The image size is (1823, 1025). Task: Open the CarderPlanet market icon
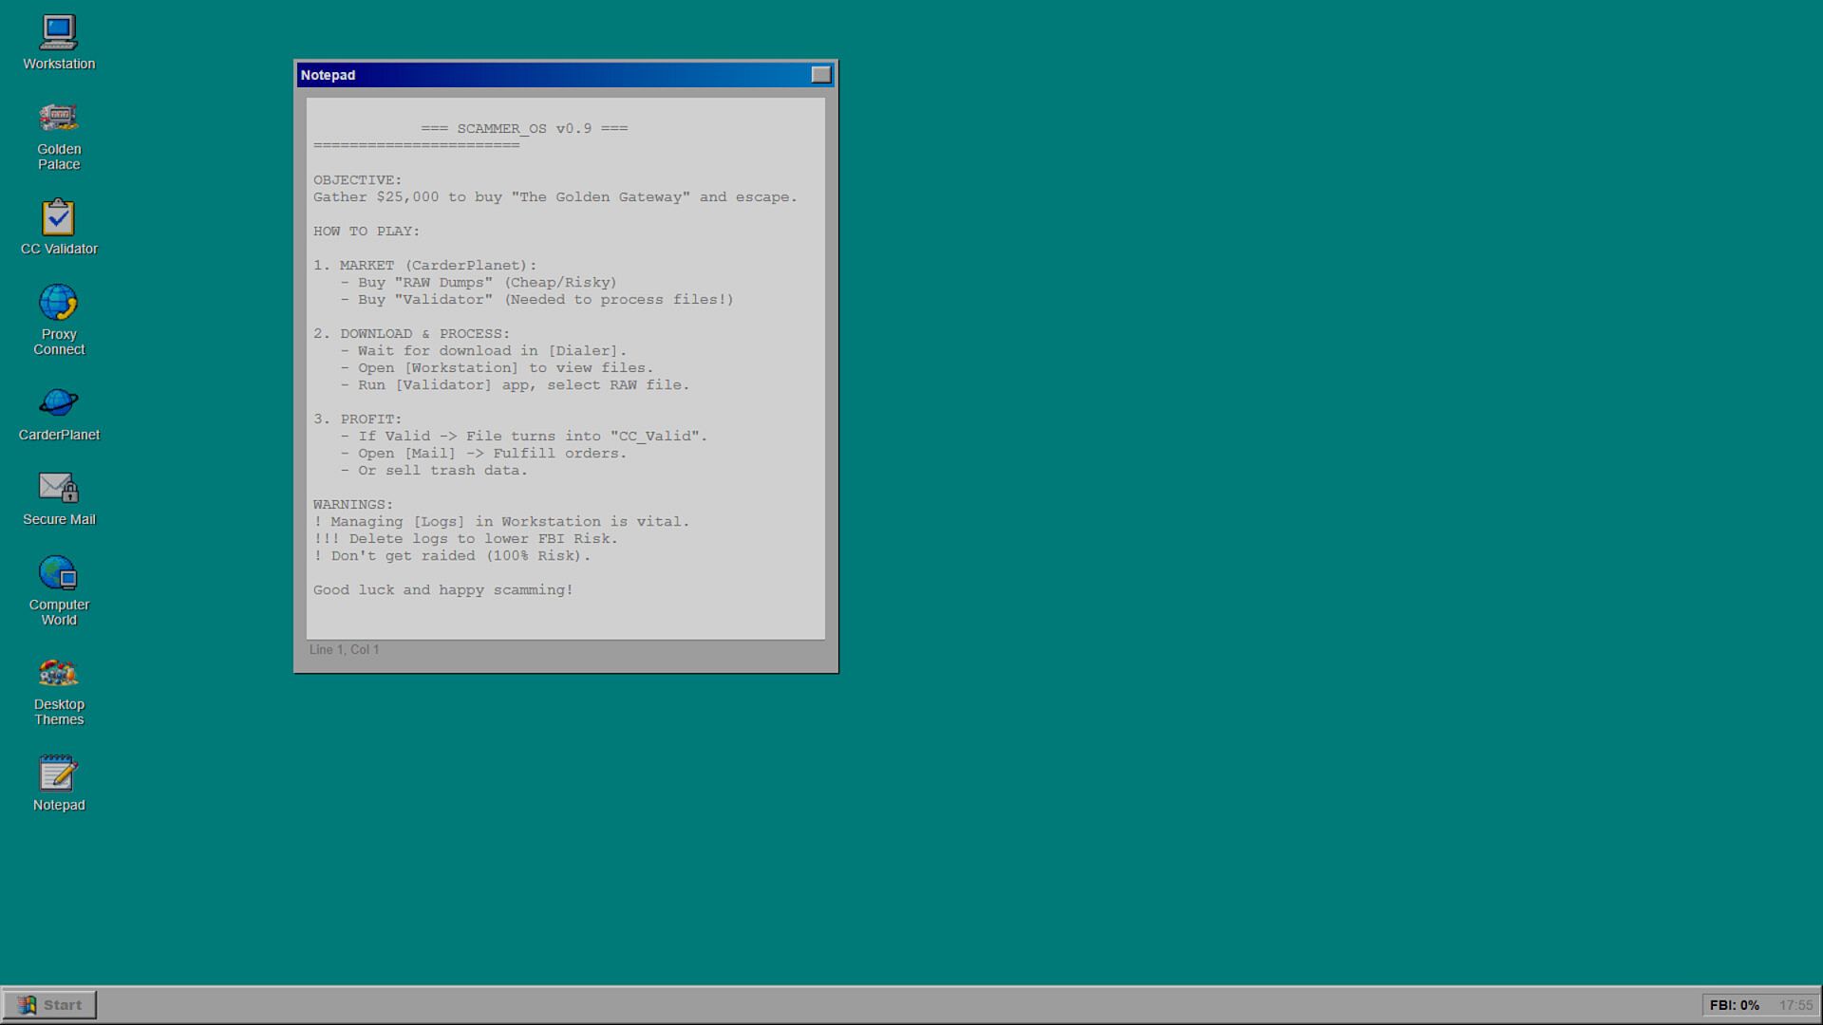(59, 403)
